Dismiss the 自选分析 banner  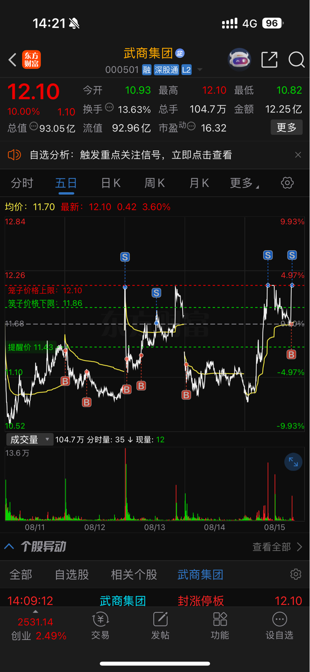pos(298,155)
